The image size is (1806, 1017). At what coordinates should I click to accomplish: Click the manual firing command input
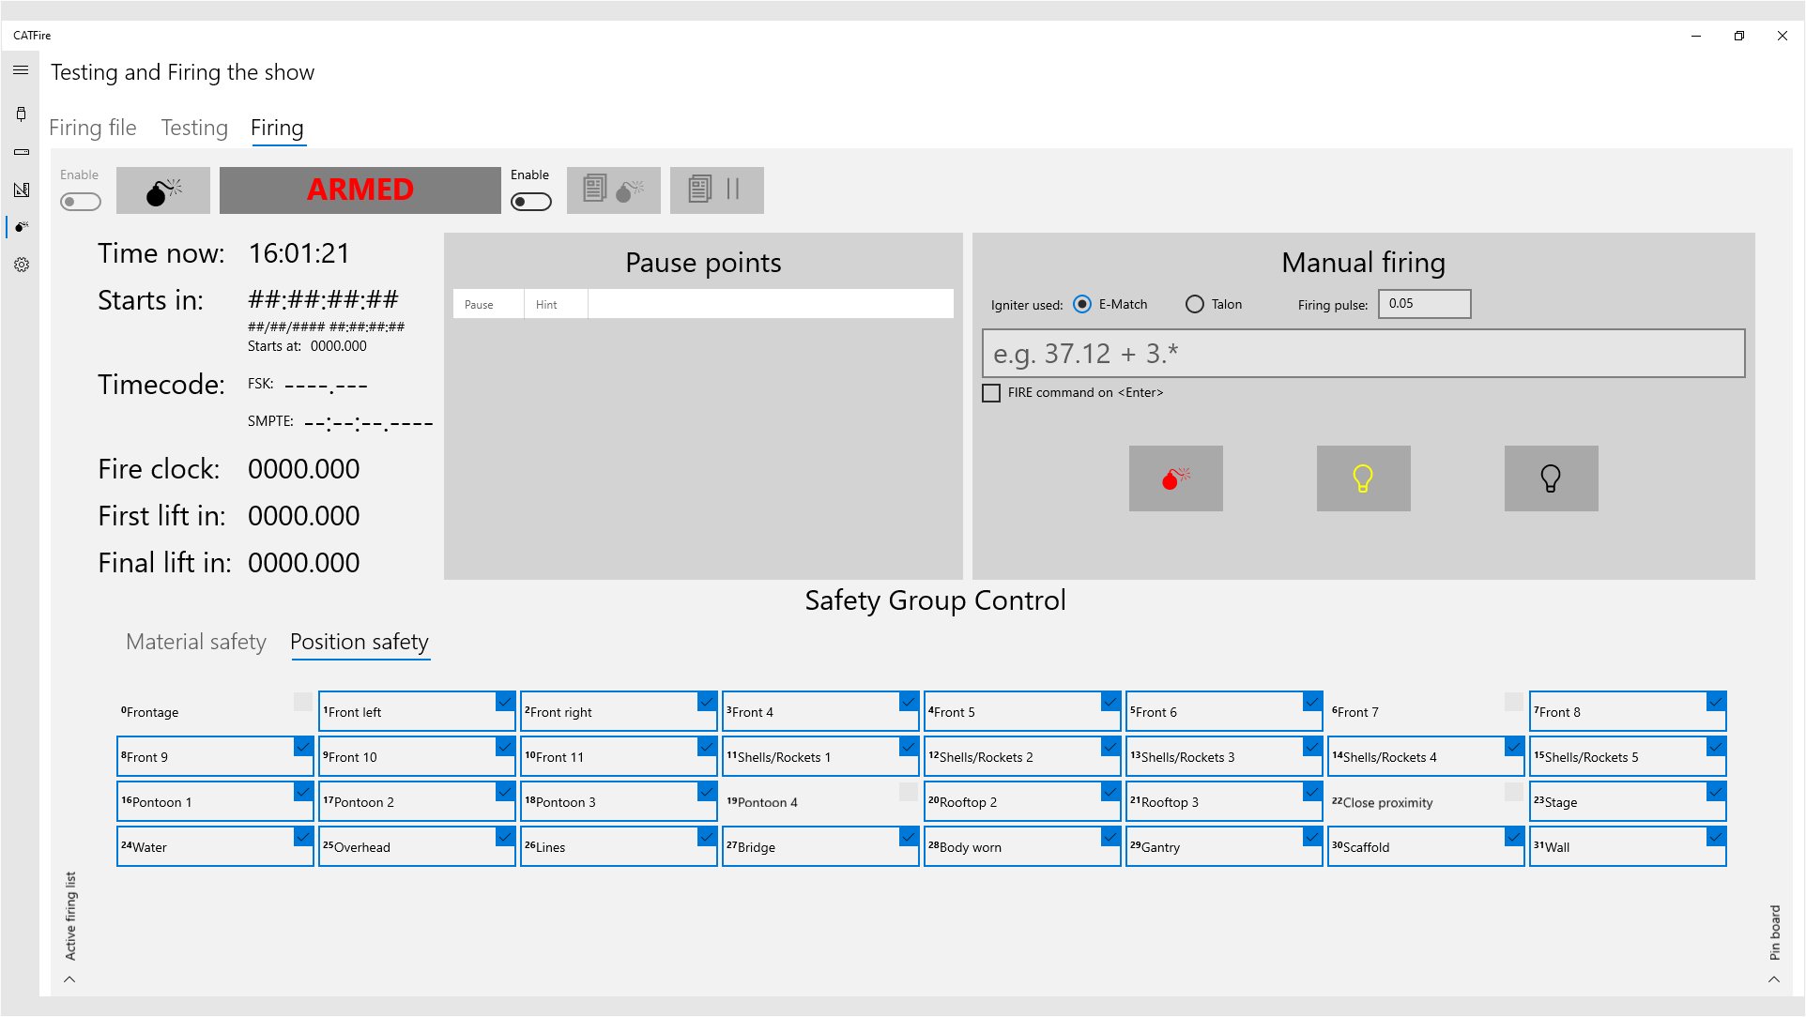[x=1363, y=354]
